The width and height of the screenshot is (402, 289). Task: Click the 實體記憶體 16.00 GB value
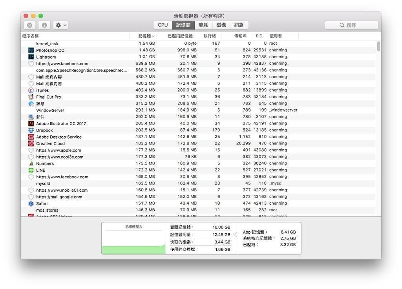[x=221, y=227]
